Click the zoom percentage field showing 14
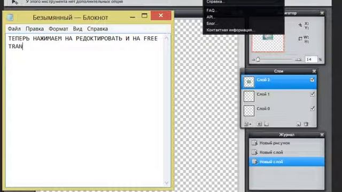 (310, 59)
